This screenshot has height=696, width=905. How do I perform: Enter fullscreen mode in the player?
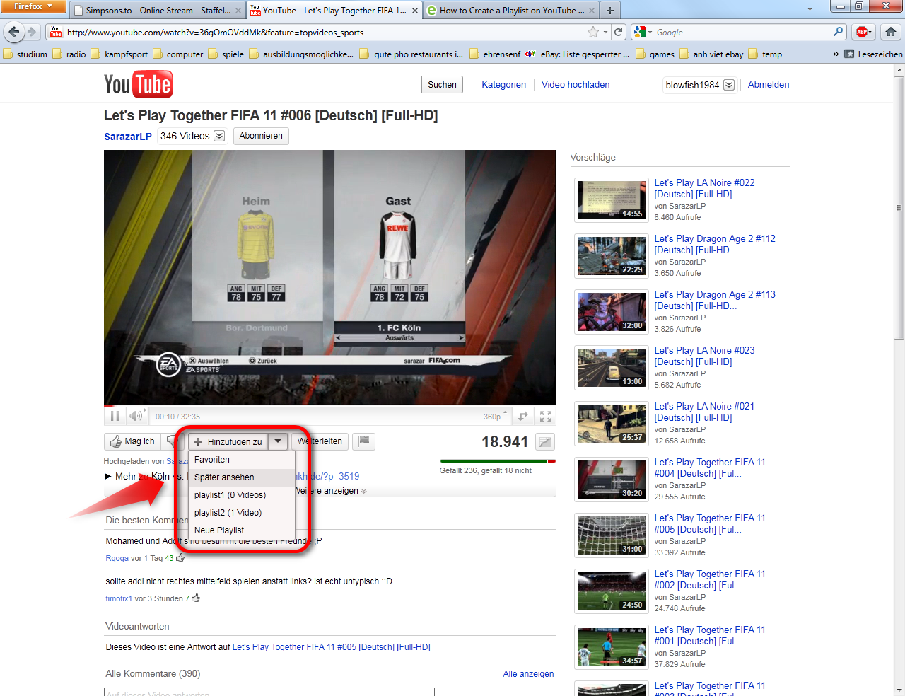click(544, 416)
